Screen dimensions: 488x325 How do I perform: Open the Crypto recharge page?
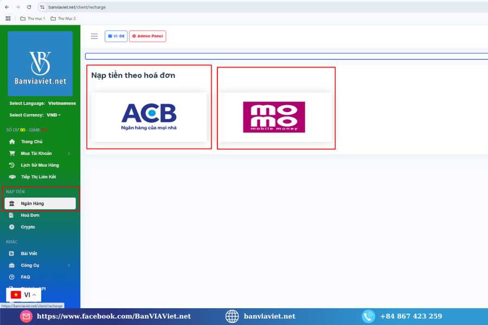coord(28,227)
